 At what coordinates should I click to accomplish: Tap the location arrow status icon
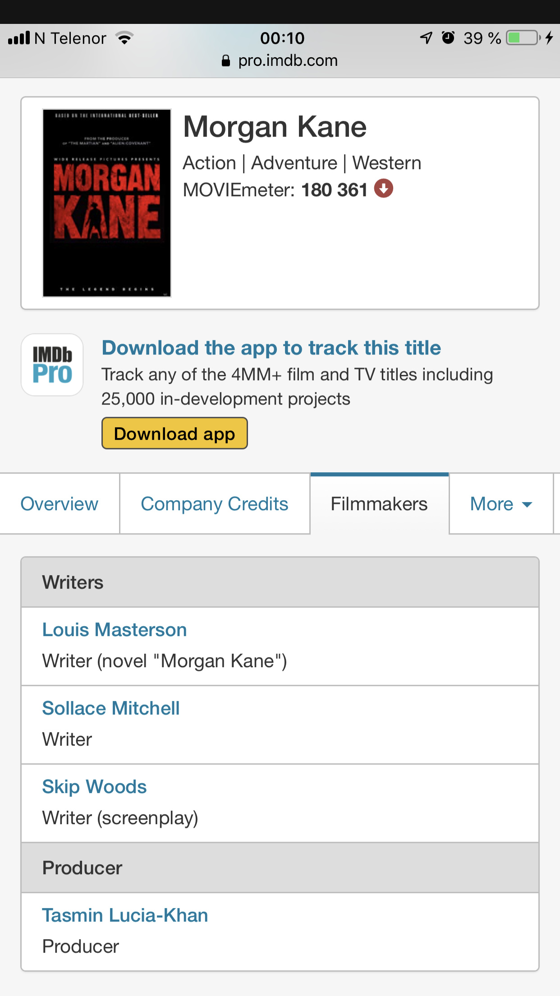tap(426, 37)
